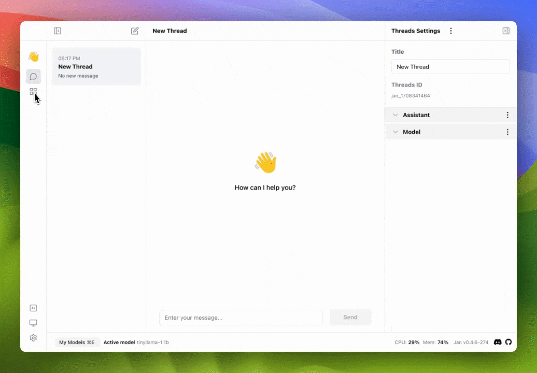Click the Send button

tap(350, 317)
